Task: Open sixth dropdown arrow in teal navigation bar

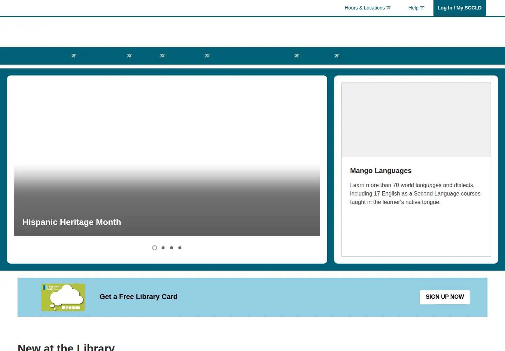Action: click(x=337, y=56)
